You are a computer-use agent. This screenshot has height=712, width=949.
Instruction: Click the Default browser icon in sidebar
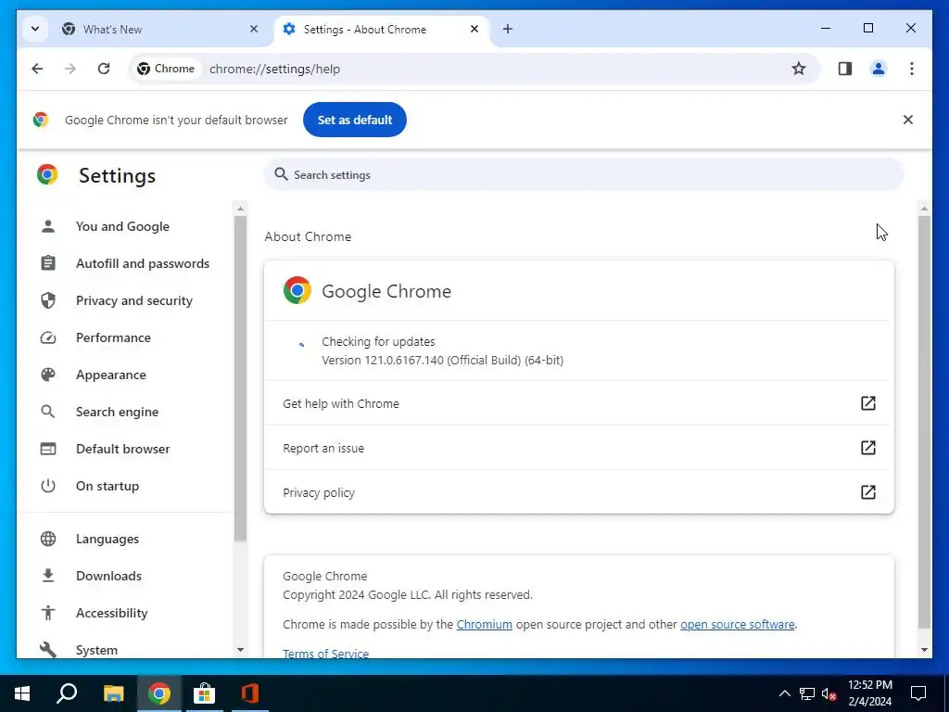coord(48,449)
